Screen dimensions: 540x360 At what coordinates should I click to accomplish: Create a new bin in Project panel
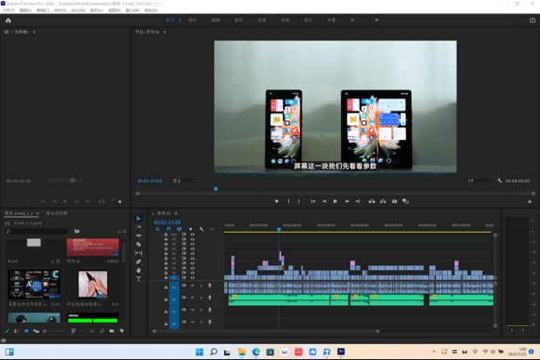[x=111, y=331]
